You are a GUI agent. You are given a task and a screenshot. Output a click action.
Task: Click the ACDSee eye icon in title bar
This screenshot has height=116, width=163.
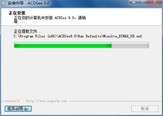click(3, 3)
